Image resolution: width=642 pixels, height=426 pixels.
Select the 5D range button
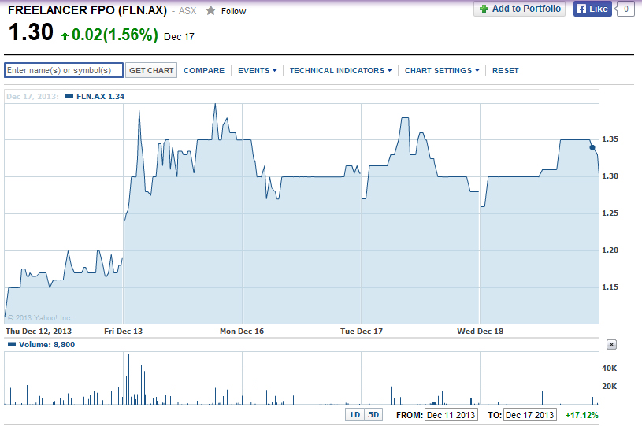click(373, 414)
